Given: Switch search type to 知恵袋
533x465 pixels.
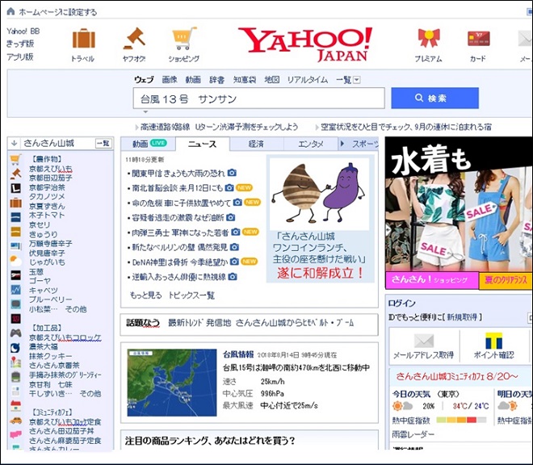Looking at the screenshot, I should tap(245, 80).
